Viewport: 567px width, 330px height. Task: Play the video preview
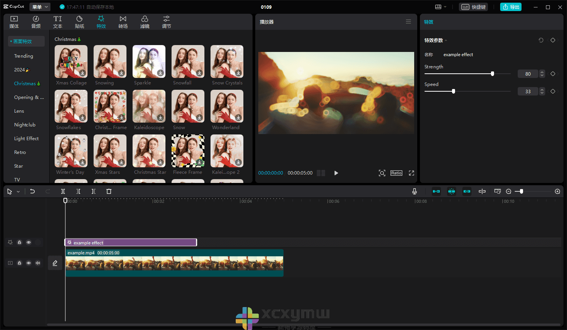[336, 173]
